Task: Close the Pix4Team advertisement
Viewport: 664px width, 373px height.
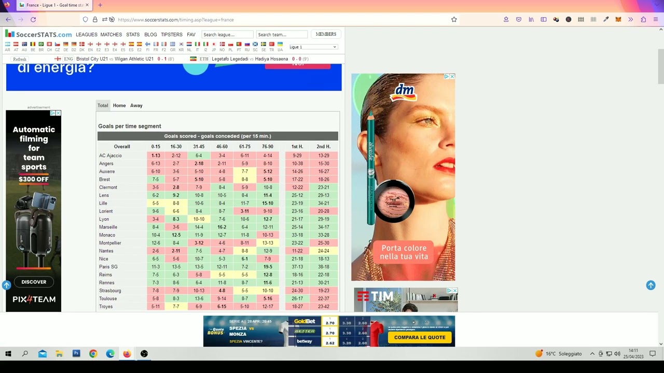Action: coord(58,113)
